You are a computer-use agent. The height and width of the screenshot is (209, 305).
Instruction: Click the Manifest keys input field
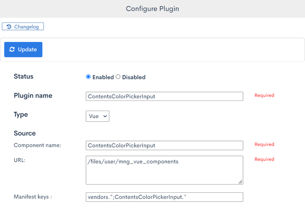click(164, 197)
